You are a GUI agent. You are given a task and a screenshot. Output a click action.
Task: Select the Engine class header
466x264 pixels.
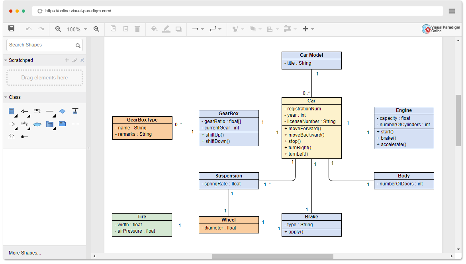click(404, 110)
